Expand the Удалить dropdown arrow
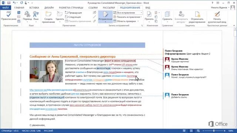 pyautogui.click(x=60, y=22)
